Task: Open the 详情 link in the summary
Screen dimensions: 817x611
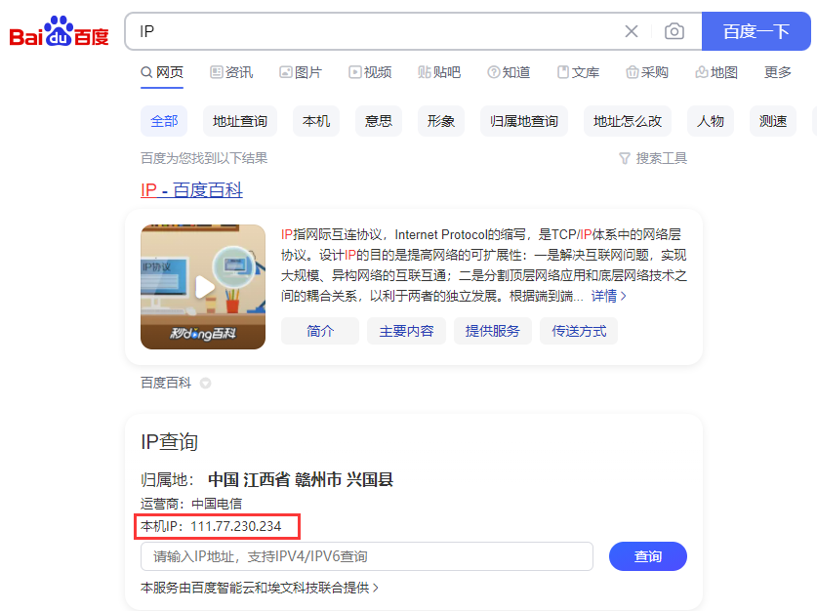Action: pos(608,297)
